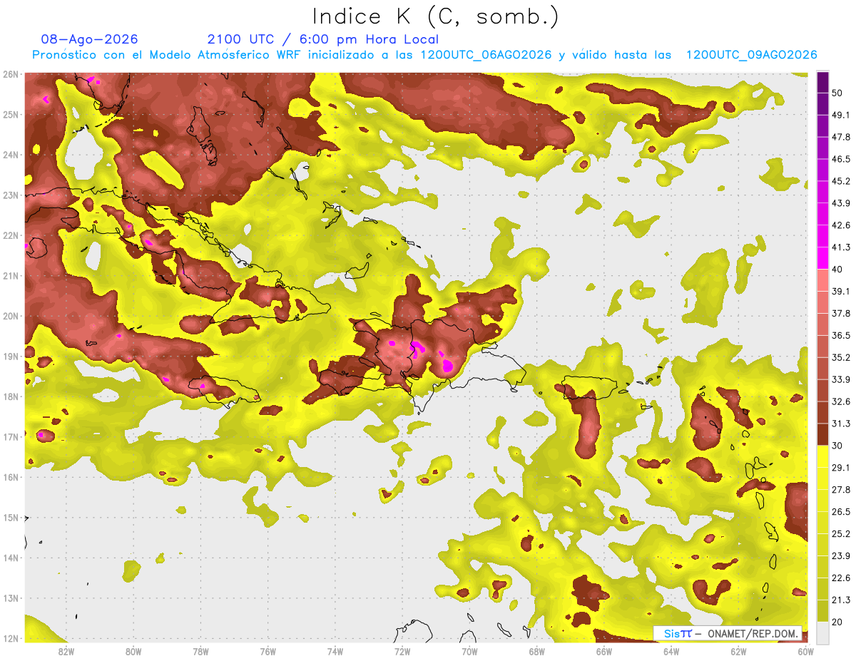Click the latitude label "12N"
Screen dimensions: 856x661
point(10,638)
